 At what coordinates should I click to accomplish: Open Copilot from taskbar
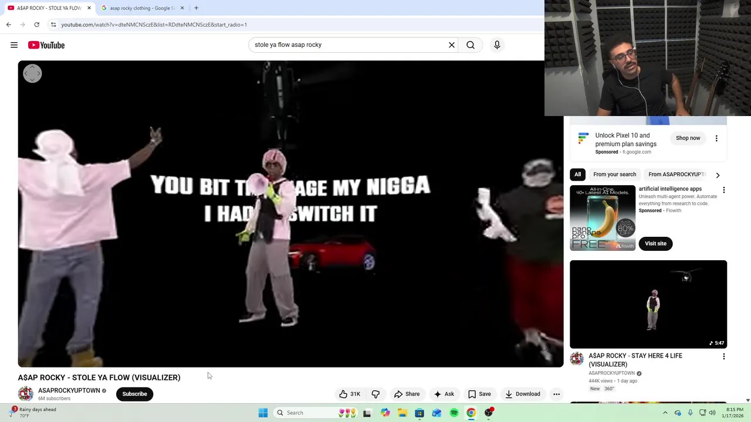(x=385, y=413)
